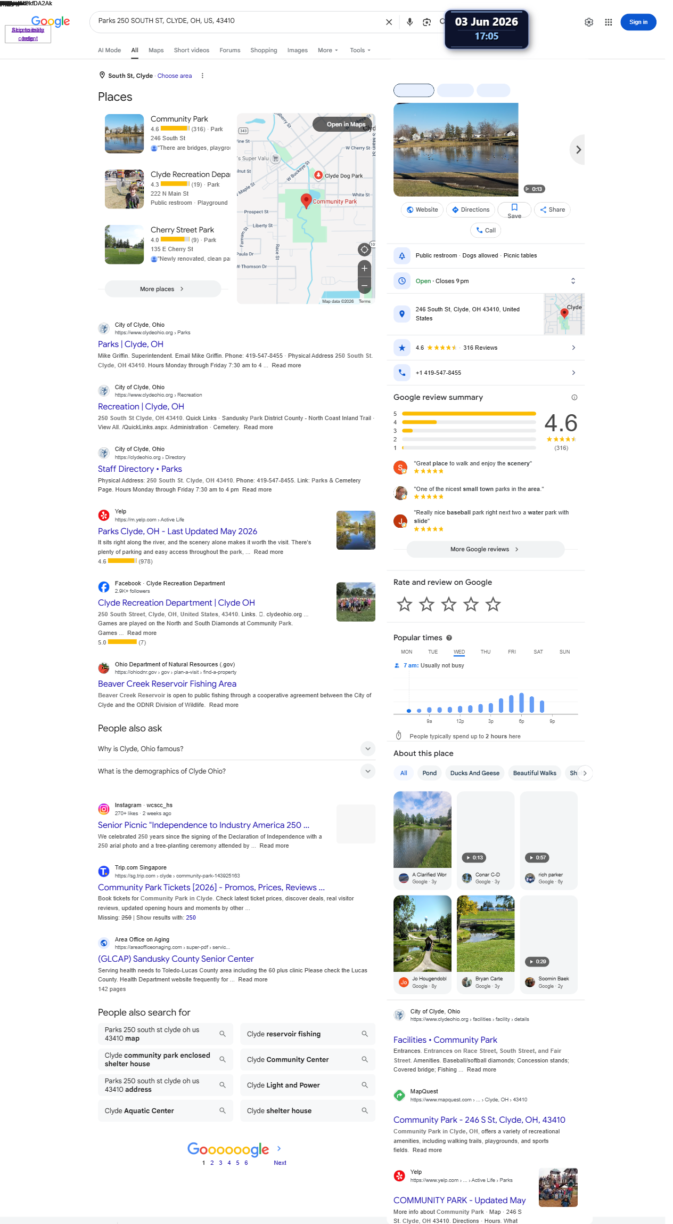673x1224 pixels.
Task: Go to next results page arrow
Action: pos(279,1148)
